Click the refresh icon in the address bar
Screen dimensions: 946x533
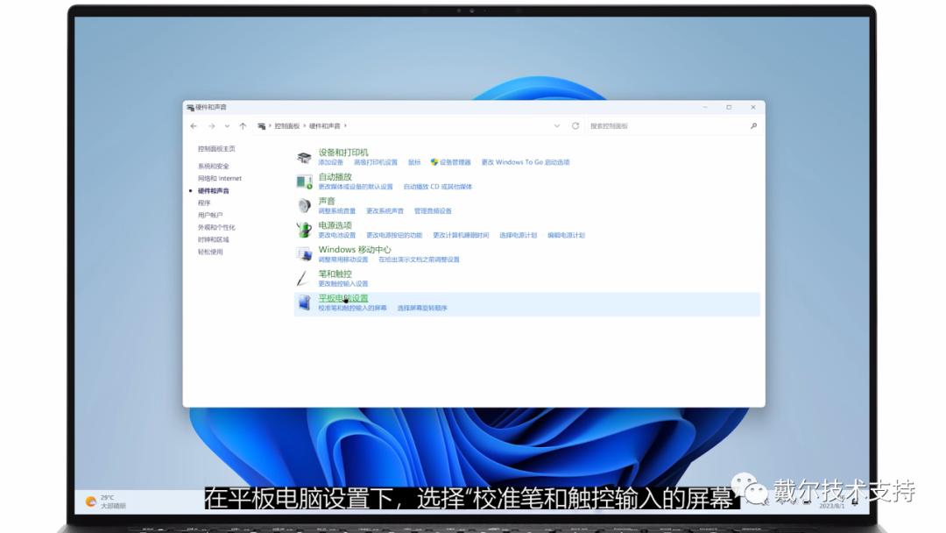[x=575, y=125]
